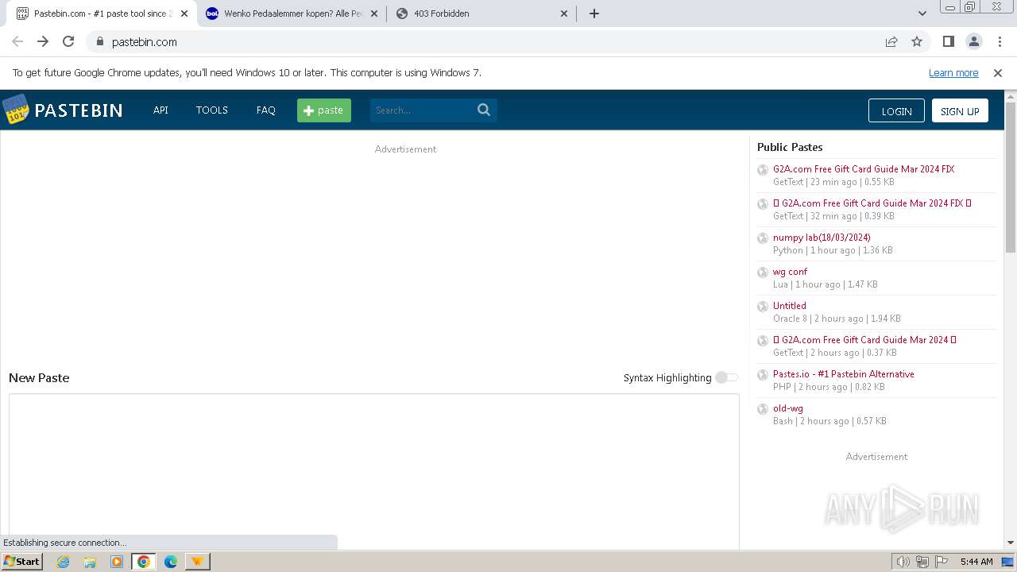Open Pastes.io Pastebin Alternative link
1017x572 pixels.
(844, 374)
